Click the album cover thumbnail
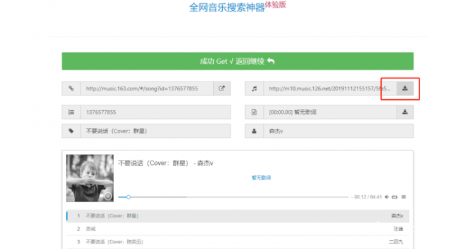Viewport: 474px width, 249px height. 90,178
